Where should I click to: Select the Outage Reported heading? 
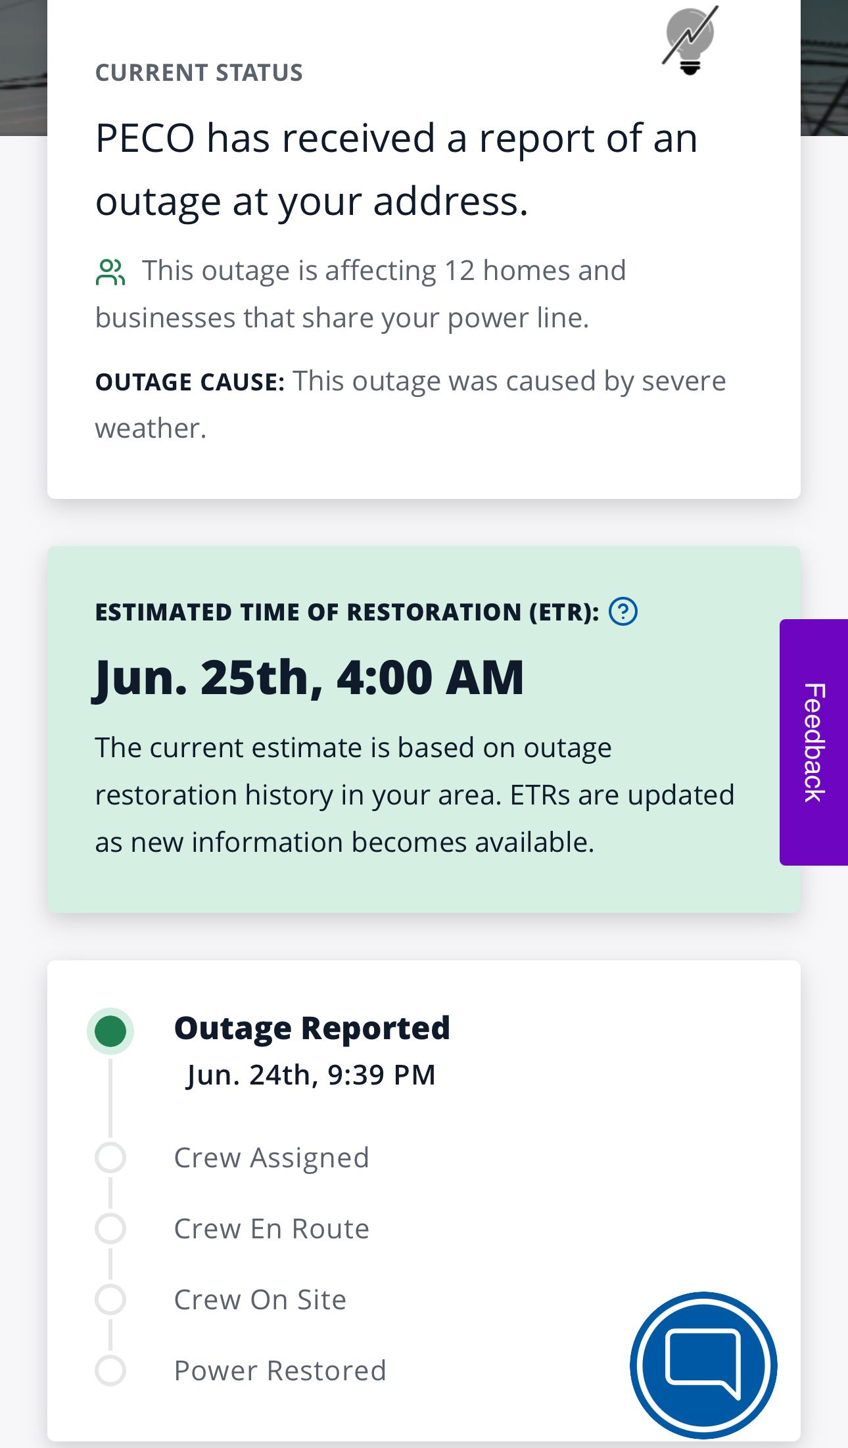tap(312, 1028)
